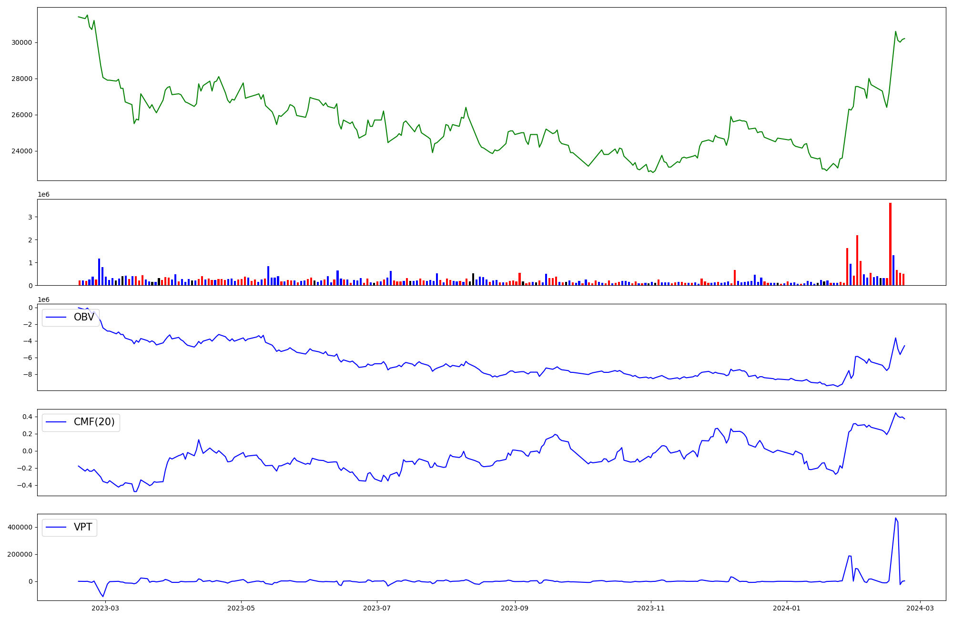Select the 2023-11 x-axis date label
Viewport: 953px width, 619px height.
pyautogui.click(x=650, y=608)
